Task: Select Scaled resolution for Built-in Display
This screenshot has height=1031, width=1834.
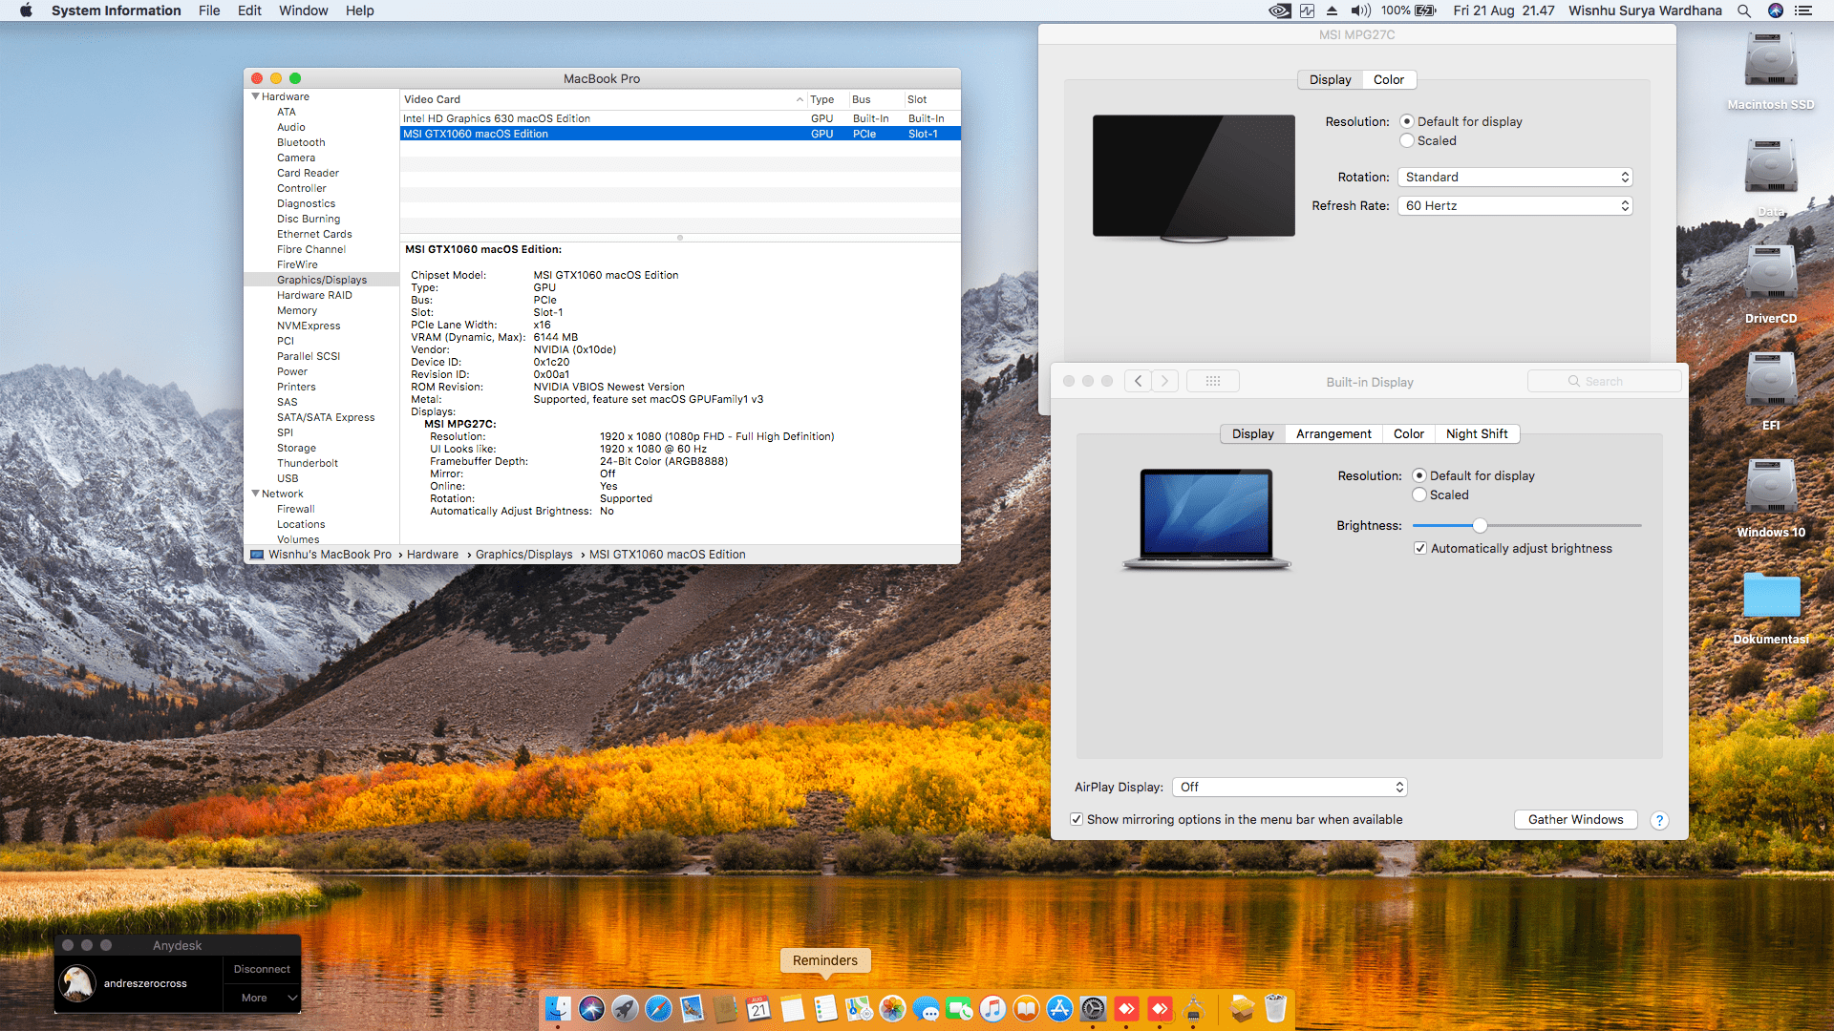Action: [x=1419, y=494]
